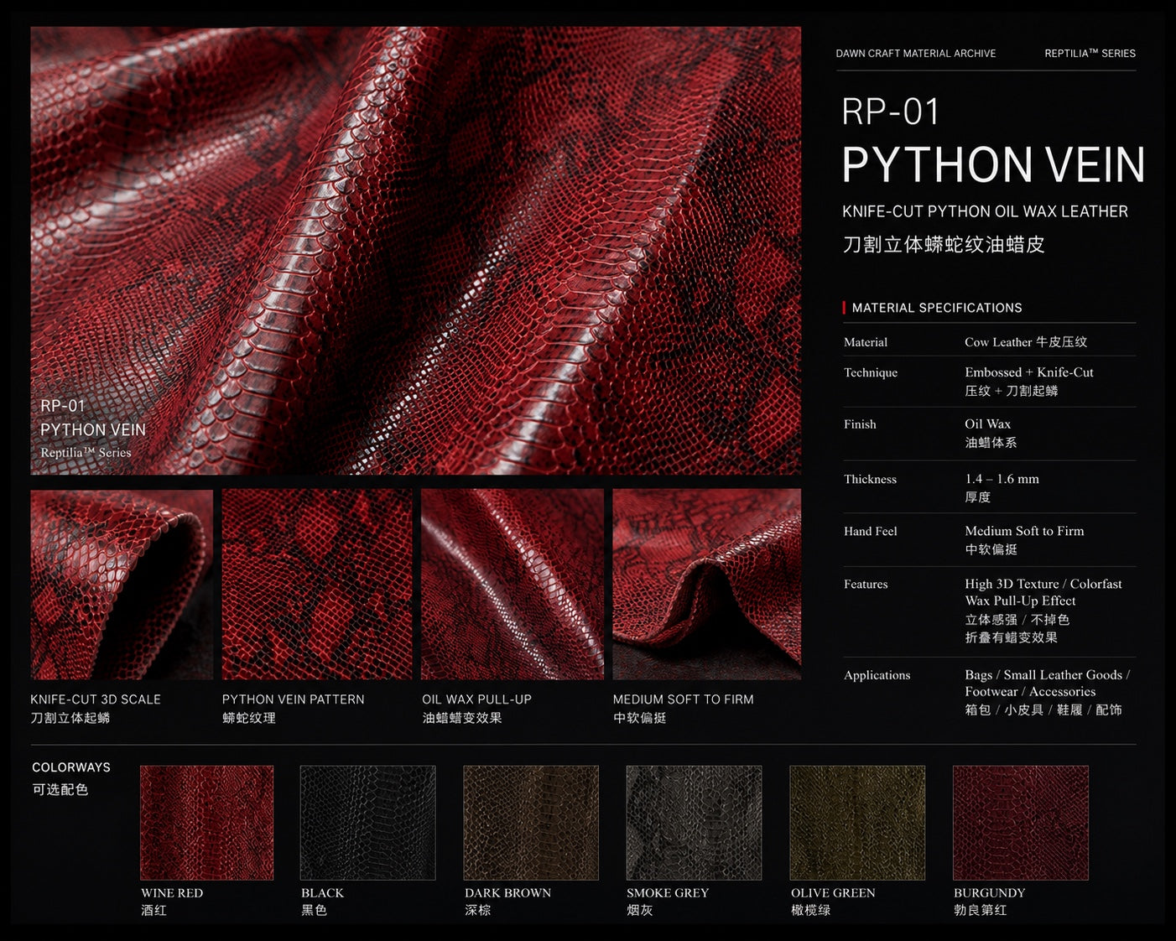The image size is (1176, 941).
Task: Click 'Medium Soft to Firm' hand feel value
Action: coord(1024,531)
